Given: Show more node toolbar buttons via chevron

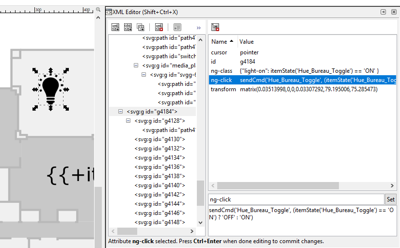Looking at the screenshot, I should click(199, 28).
